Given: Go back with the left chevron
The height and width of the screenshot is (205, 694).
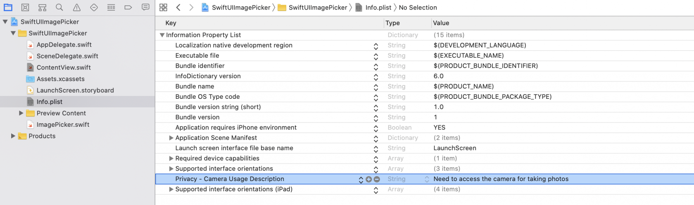Looking at the screenshot, I should pyautogui.click(x=178, y=7).
